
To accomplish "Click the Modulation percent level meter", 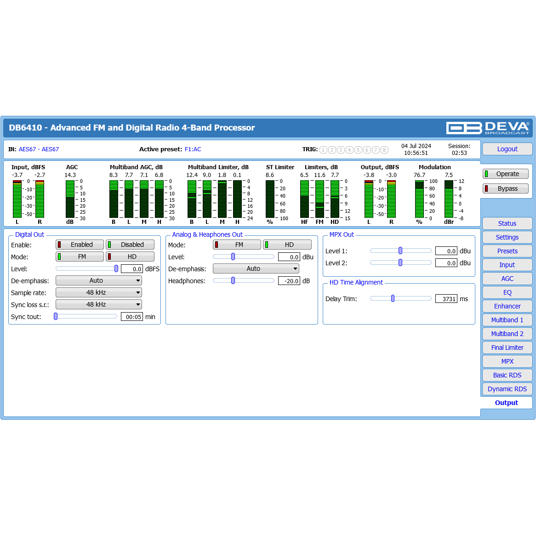I will [419, 199].
